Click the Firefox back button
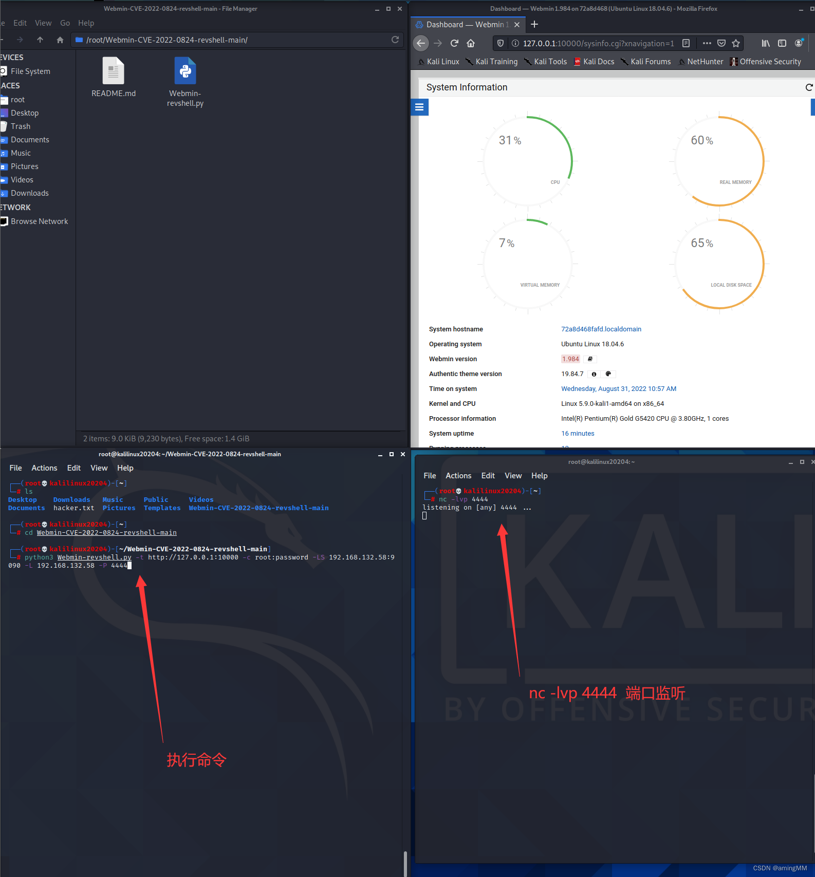Viewport: 815px width, 877px height. click(421, 43)
